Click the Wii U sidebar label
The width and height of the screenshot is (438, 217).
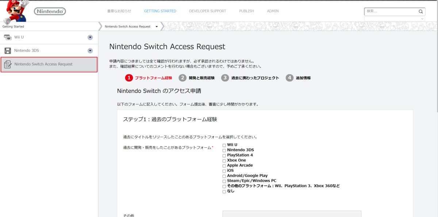[19, 37]
